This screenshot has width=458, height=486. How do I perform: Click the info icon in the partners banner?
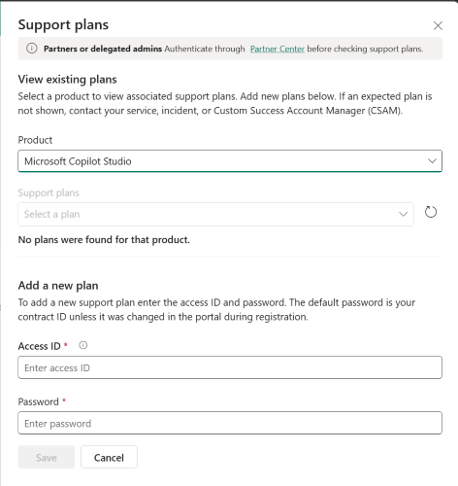tap(32, 49)
